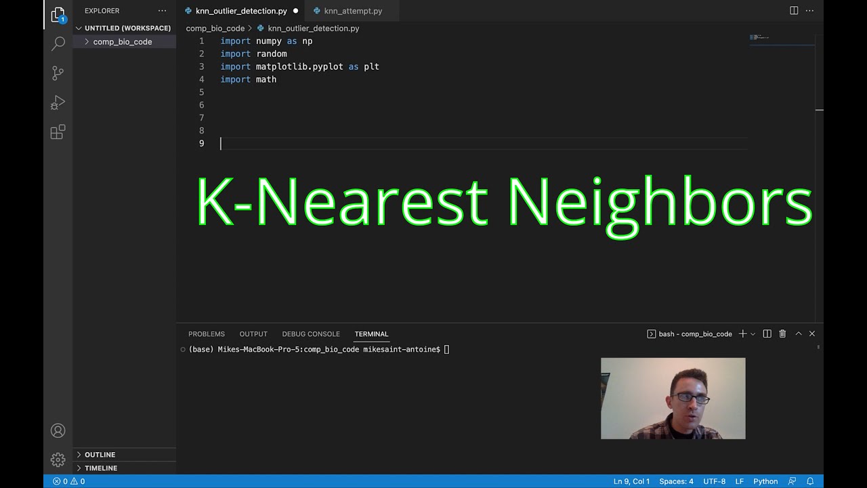
Task: Switch to knn_outlier_detection.py tab
Action: [241, 11]
